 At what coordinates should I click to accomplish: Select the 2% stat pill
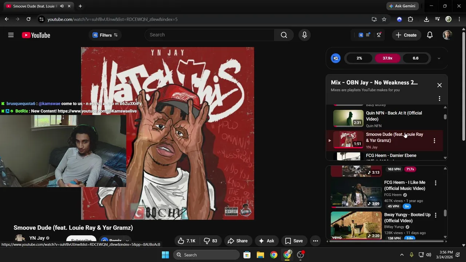[359, 58]
